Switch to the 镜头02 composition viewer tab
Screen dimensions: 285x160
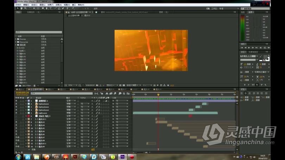tap(87, 15)
